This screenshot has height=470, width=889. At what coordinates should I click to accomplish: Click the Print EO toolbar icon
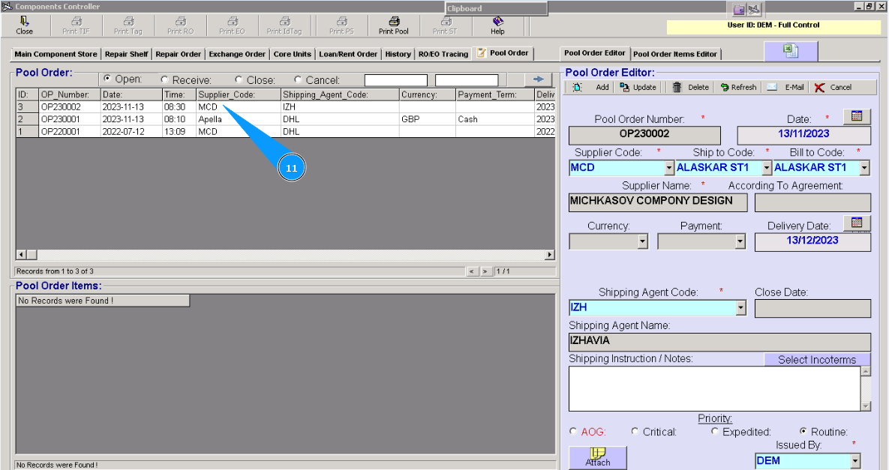[232, 25]
